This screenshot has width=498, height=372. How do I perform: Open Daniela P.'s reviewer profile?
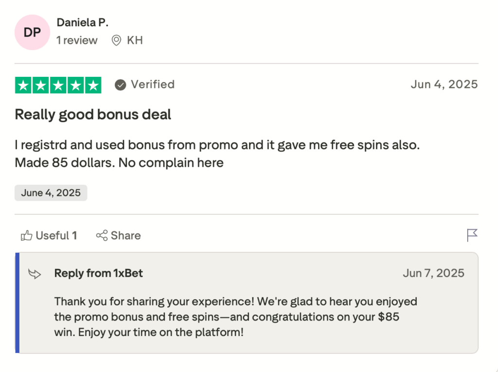tap(83, 22)
